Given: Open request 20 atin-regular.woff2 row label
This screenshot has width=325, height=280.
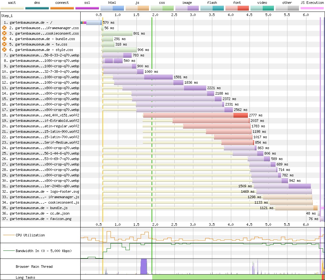Looking at the screenshot, I should pos(40,126).
